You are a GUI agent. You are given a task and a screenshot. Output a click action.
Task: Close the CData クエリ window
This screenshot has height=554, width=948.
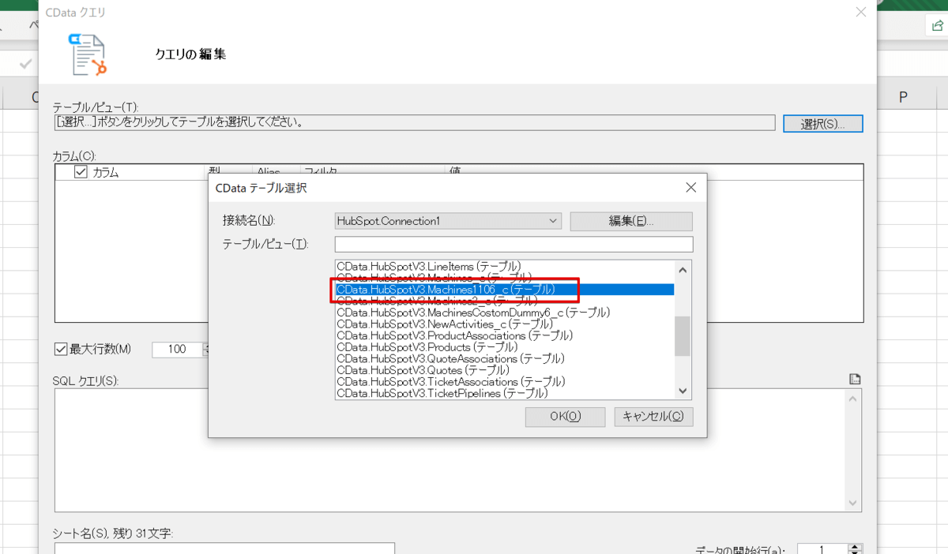(x=860, y=12)
